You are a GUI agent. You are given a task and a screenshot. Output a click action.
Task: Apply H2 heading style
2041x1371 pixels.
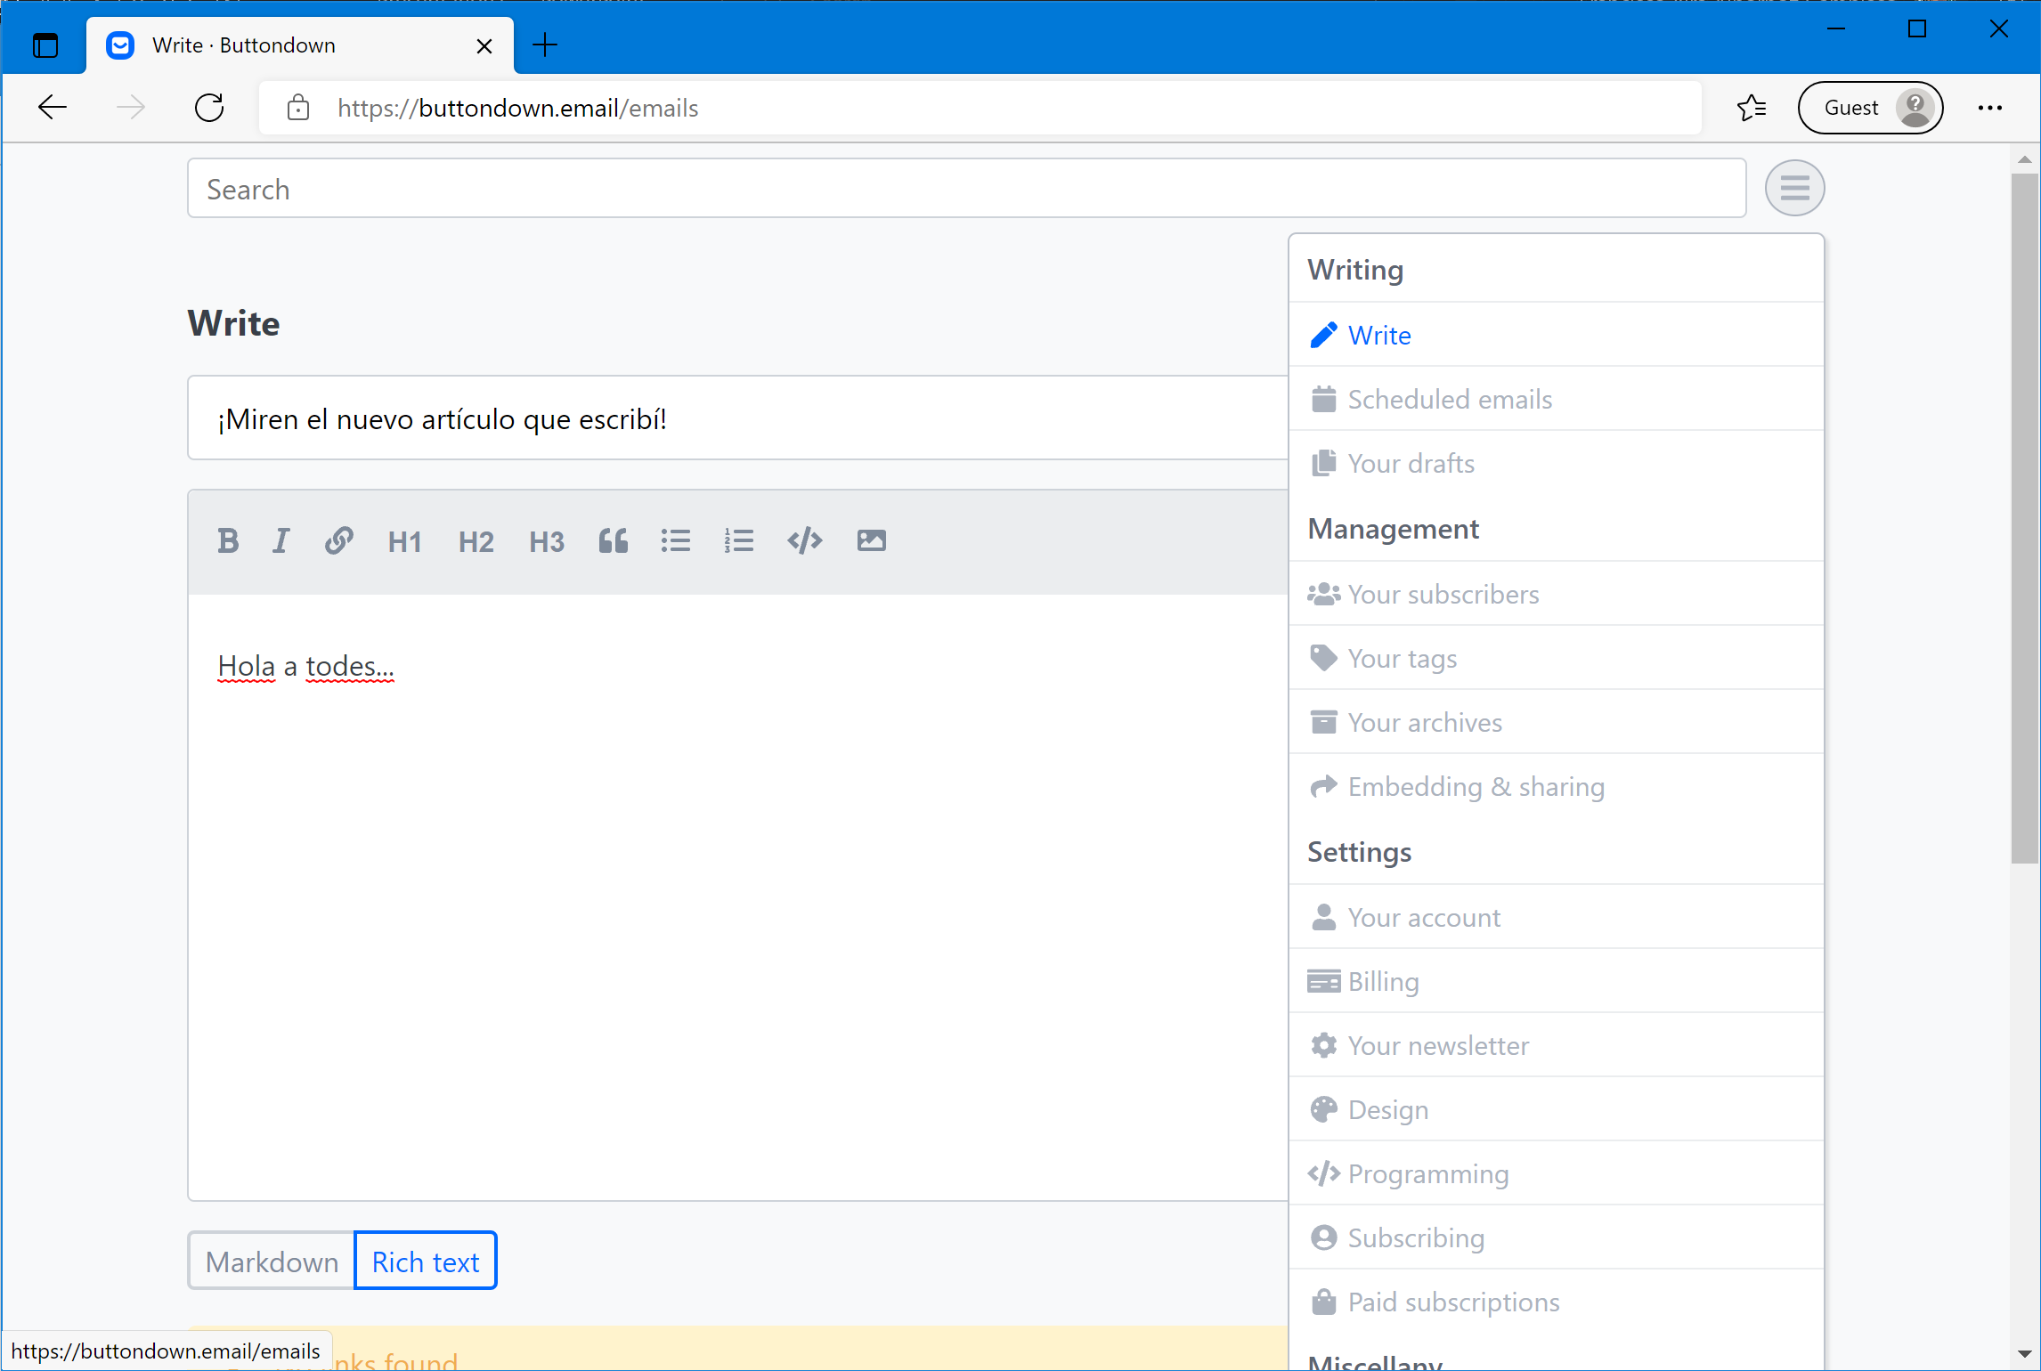tap(476, 541)
